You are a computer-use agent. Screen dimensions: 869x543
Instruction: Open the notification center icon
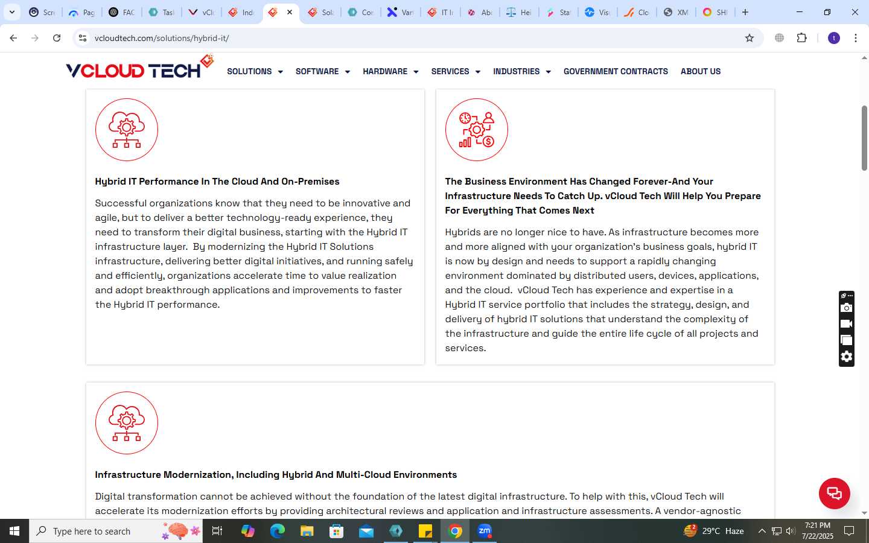pyautogui.click(x=849, y=531)
